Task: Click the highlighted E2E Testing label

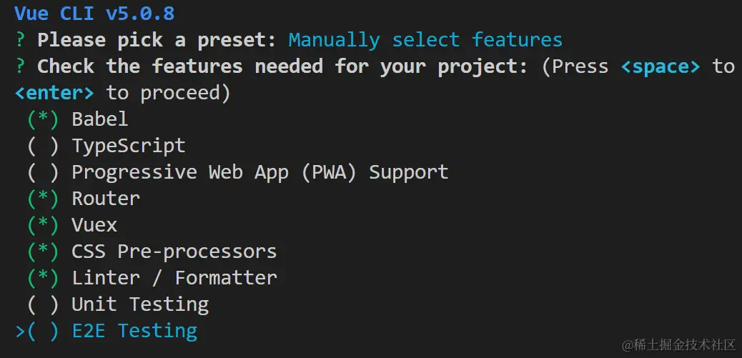Action: tap(134, 331)
